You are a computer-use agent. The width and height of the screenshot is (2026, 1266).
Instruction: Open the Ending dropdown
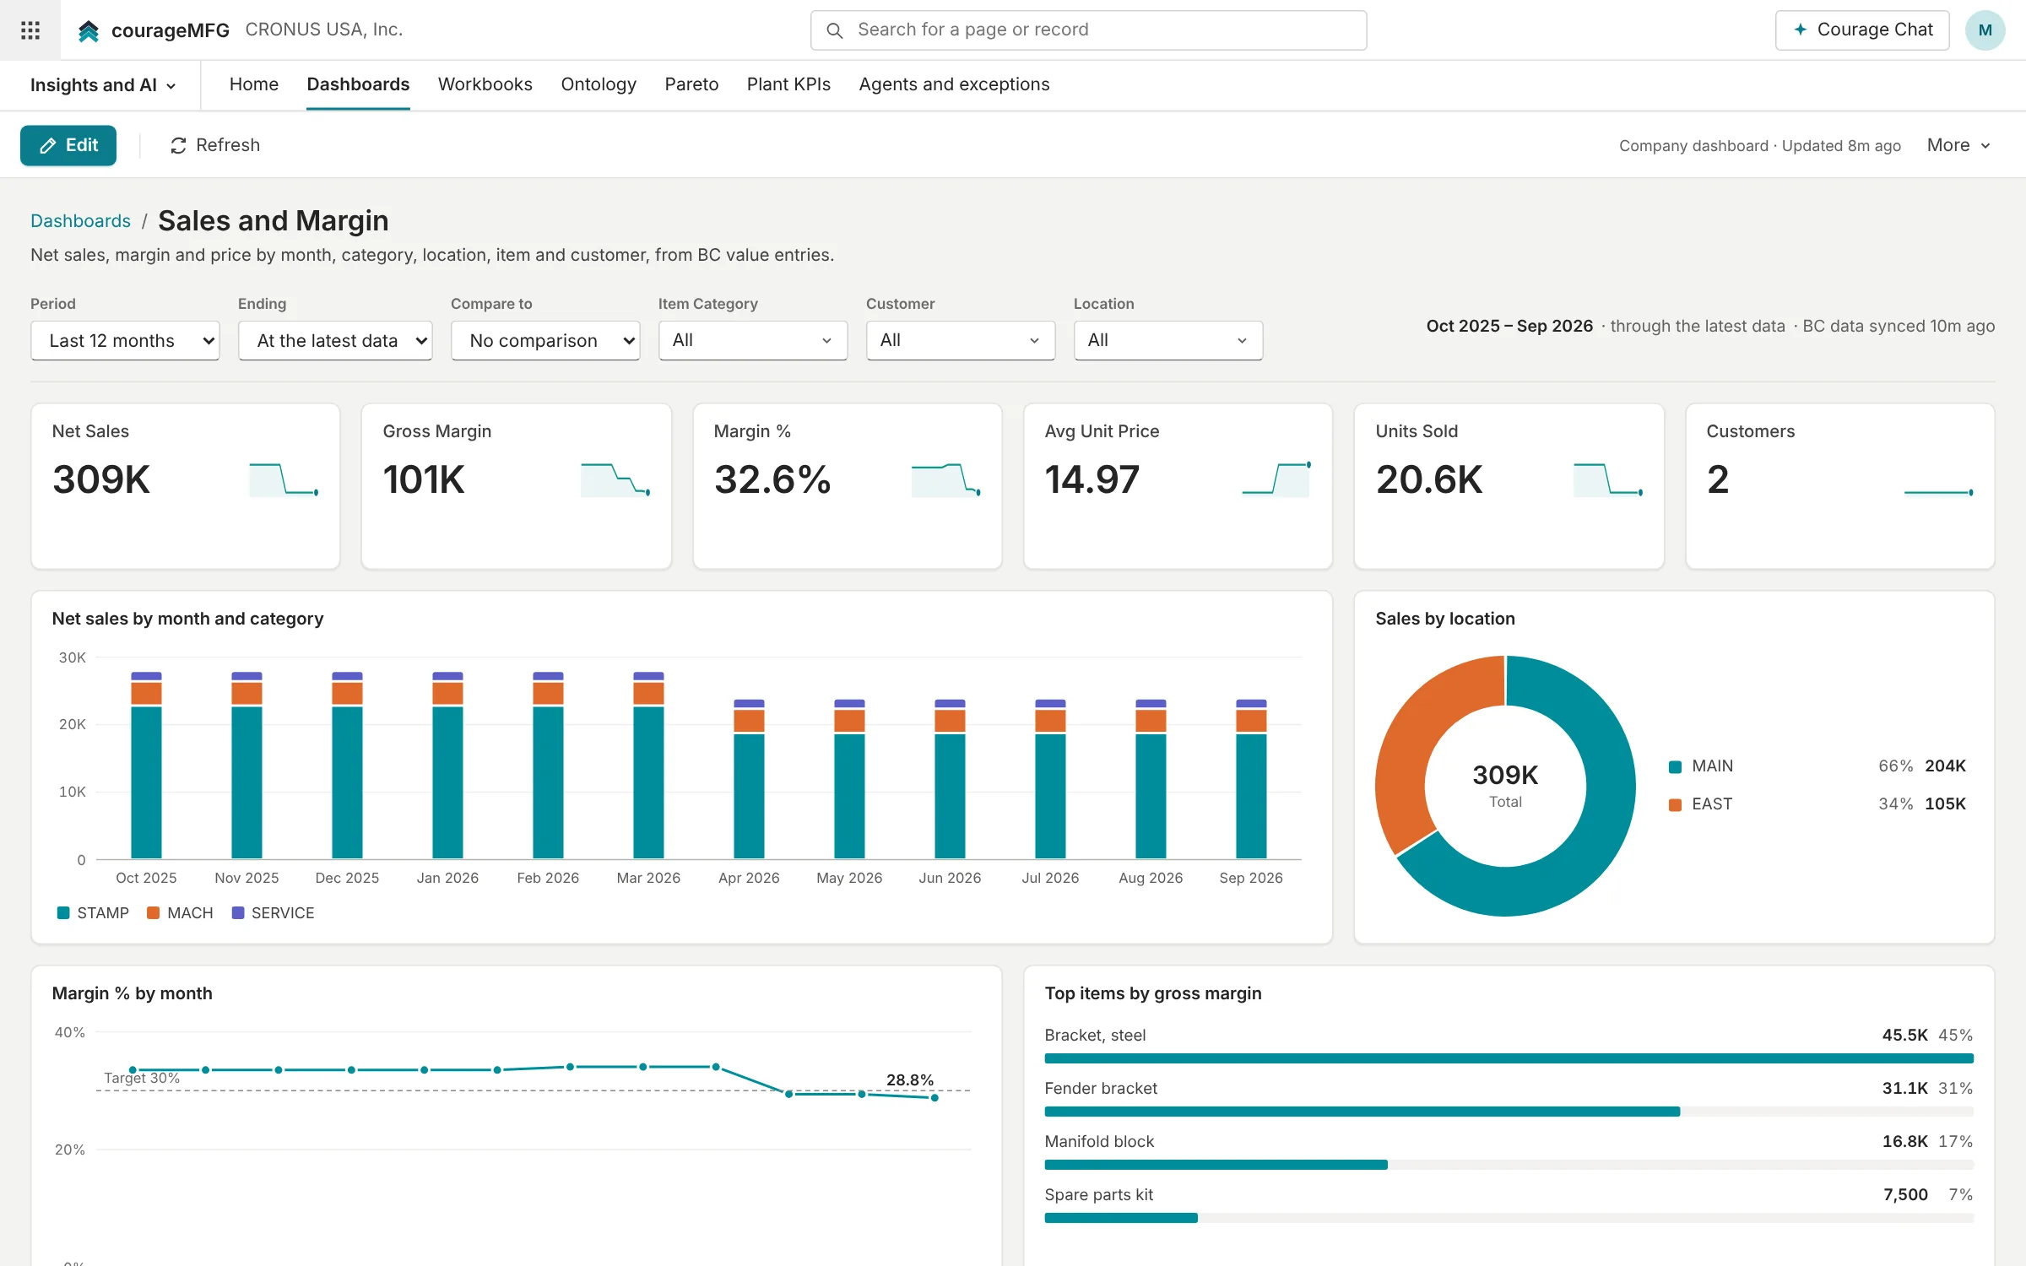pyautogui.click(x=335, y=340)
